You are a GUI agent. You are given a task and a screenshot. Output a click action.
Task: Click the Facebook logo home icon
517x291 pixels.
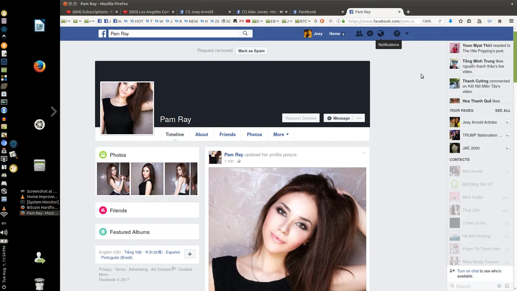[x=102, y=34]
